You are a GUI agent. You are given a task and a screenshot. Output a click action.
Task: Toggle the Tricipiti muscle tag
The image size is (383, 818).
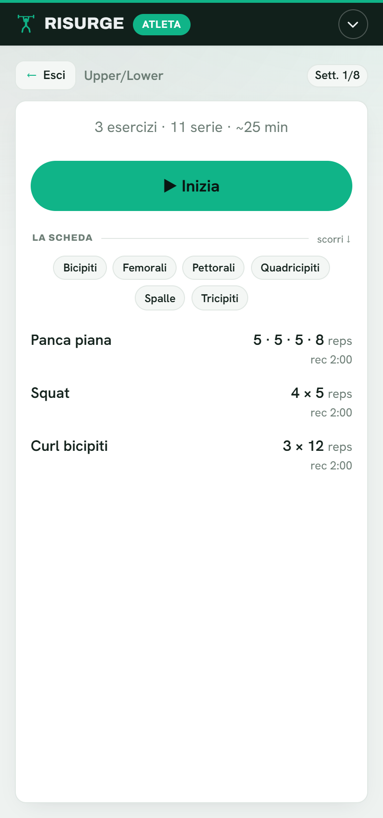point(220,298)
